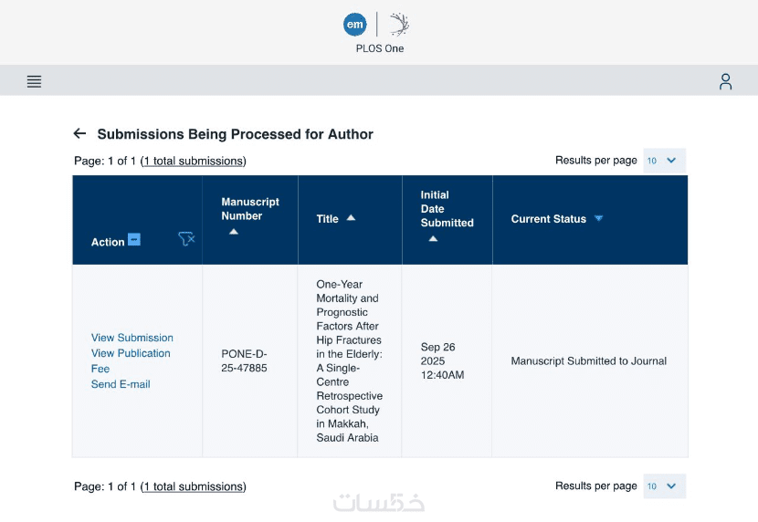Open bottom Results per page dropdown
Screen dimensions: 758x522
(664, 486)
